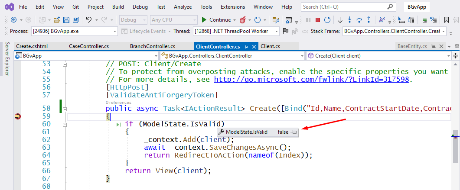
Task: Click the yellow current-statement arrow in margin
Action: pyautogui.click(x=17, y=117)
